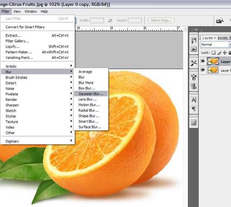231x207 pixels.
Task: Open the Brushes panel icon
Action: click(194, 77)
